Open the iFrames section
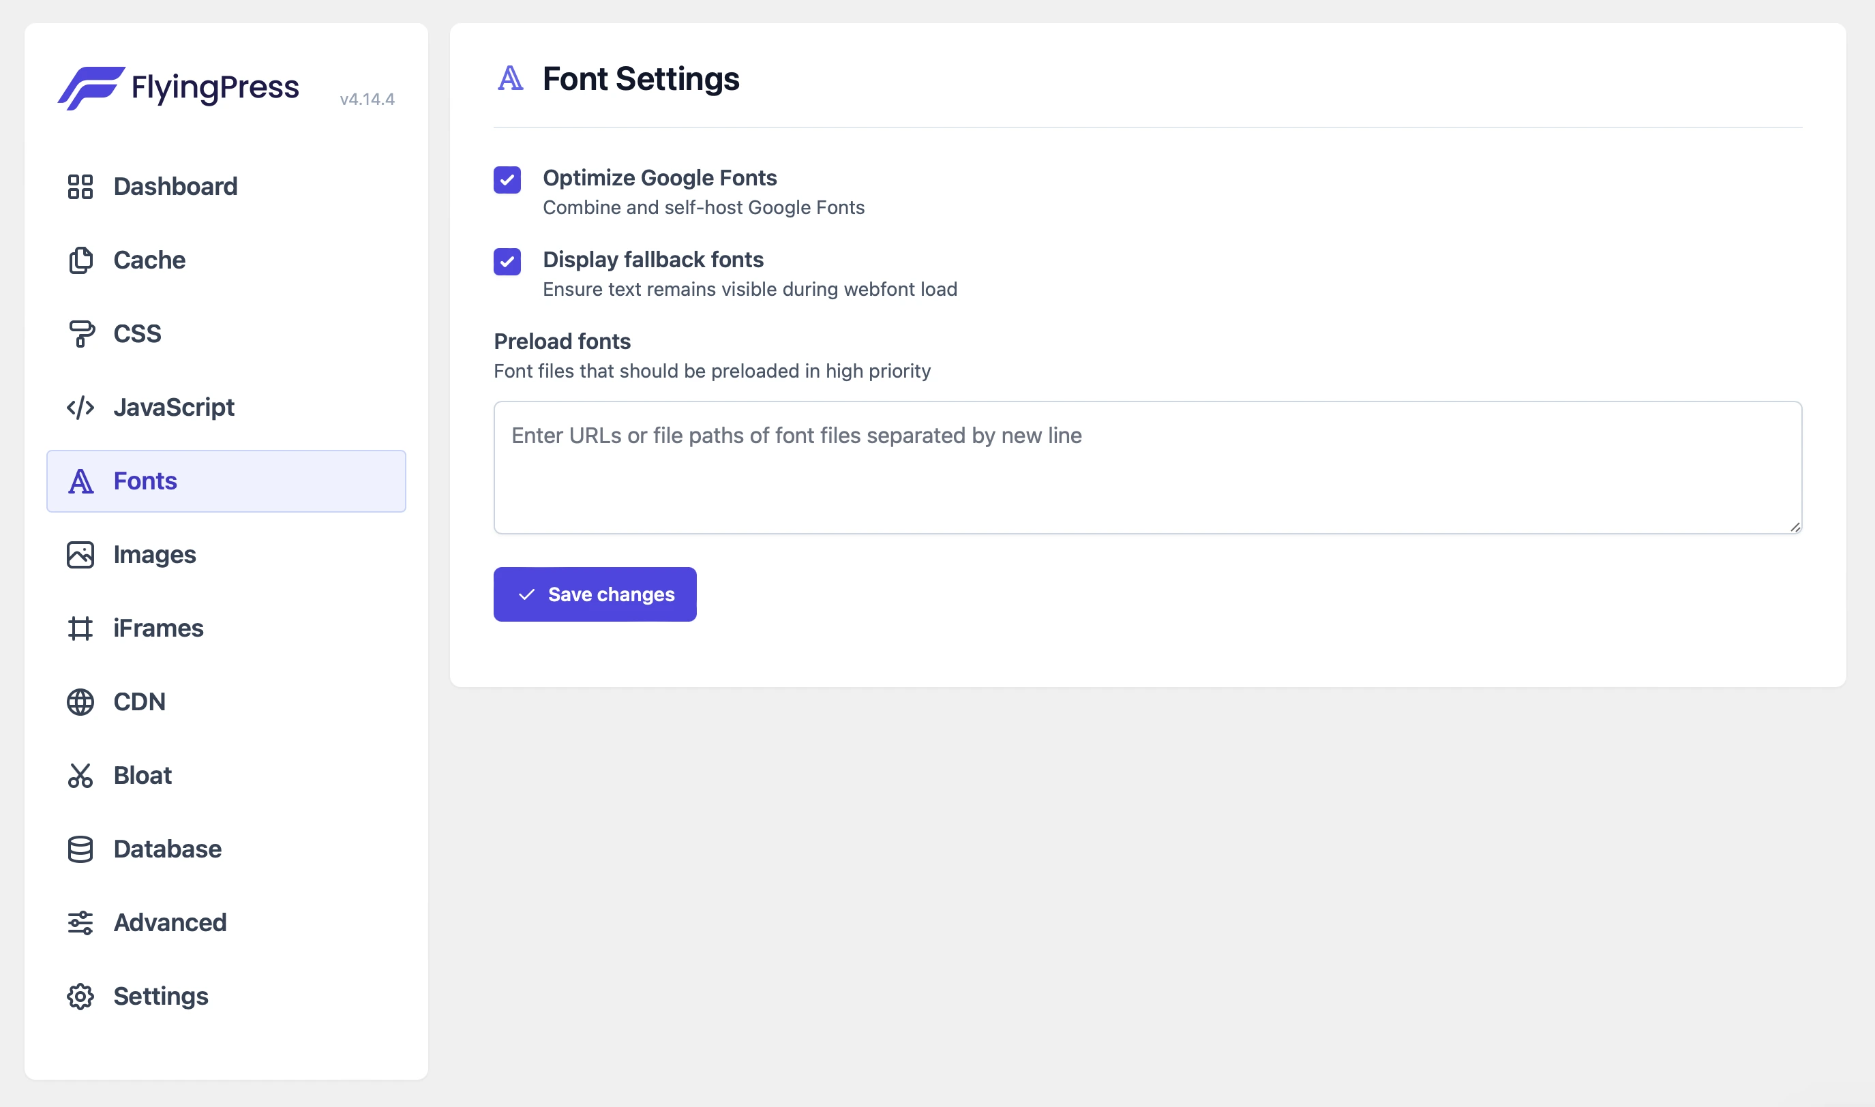 point(157,627)
